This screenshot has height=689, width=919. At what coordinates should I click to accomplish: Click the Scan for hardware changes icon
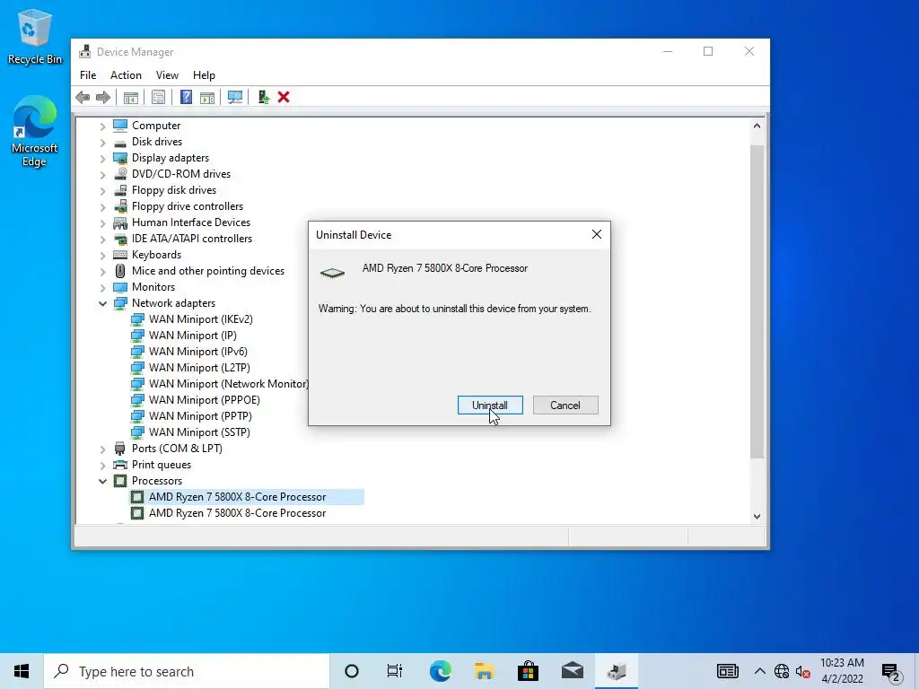pyautogui.click(x=235, y=97)
